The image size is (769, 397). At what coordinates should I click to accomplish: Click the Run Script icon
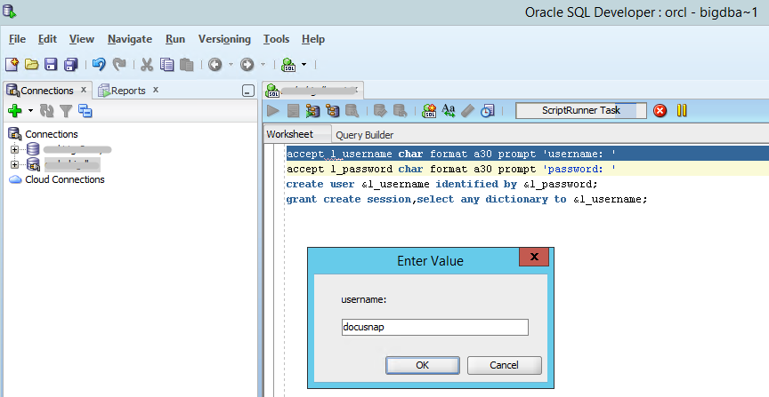(294, 111)
